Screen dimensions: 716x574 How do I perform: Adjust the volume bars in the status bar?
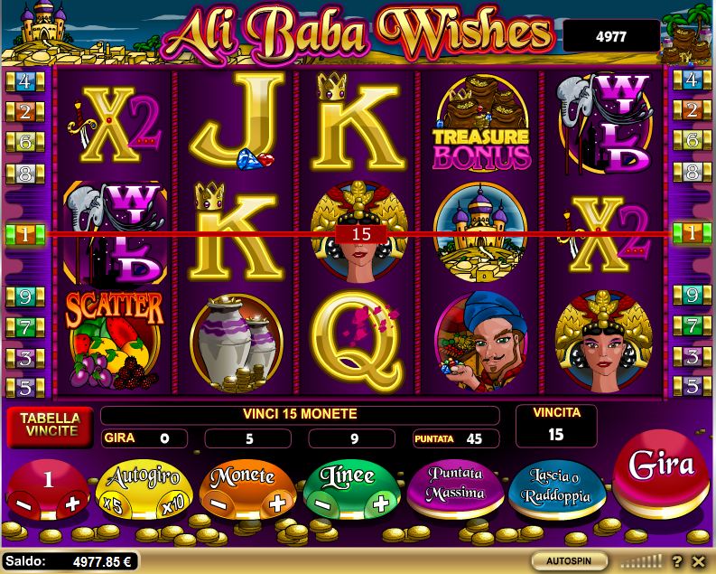coord(642,561)
